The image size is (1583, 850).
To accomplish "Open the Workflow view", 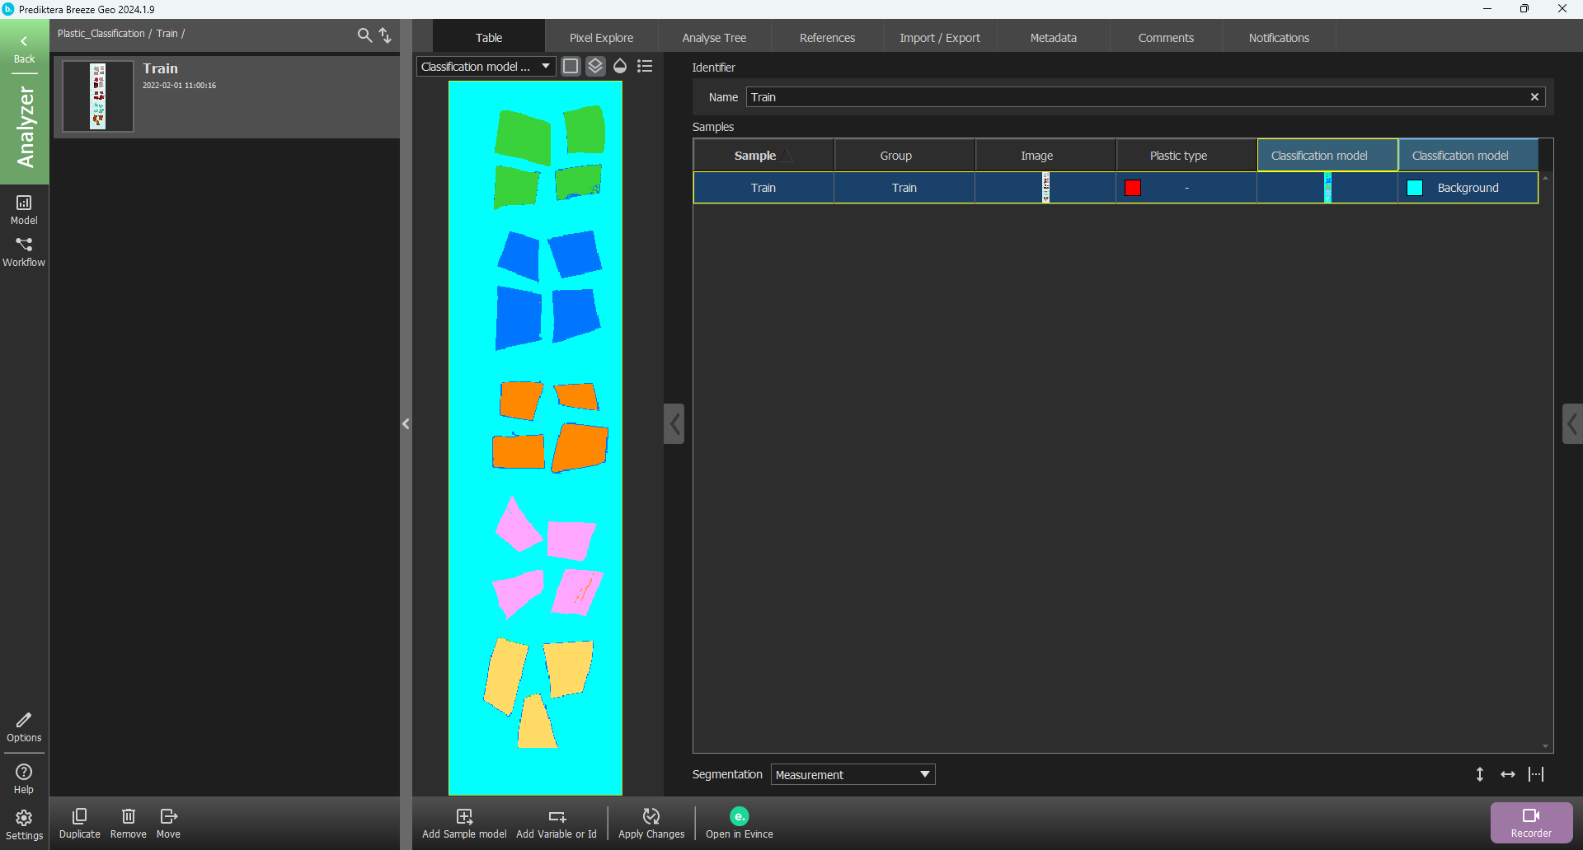I will [x=24, y=252].
